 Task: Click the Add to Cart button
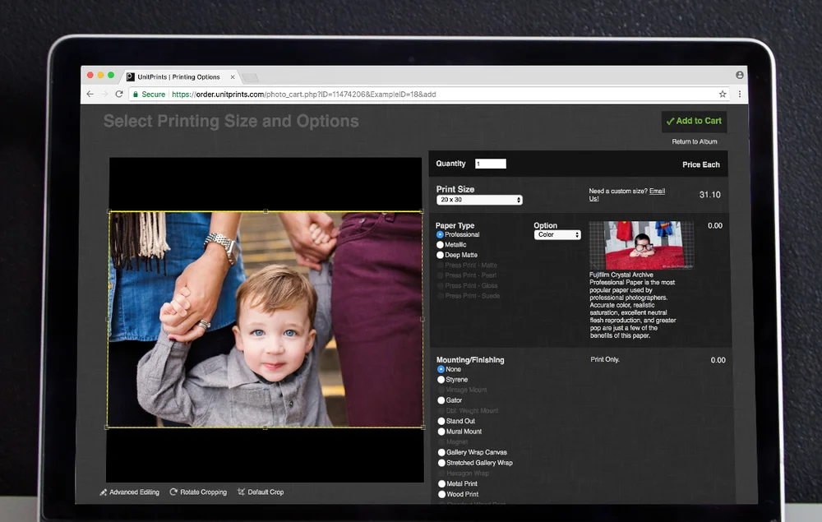[694, 121]
